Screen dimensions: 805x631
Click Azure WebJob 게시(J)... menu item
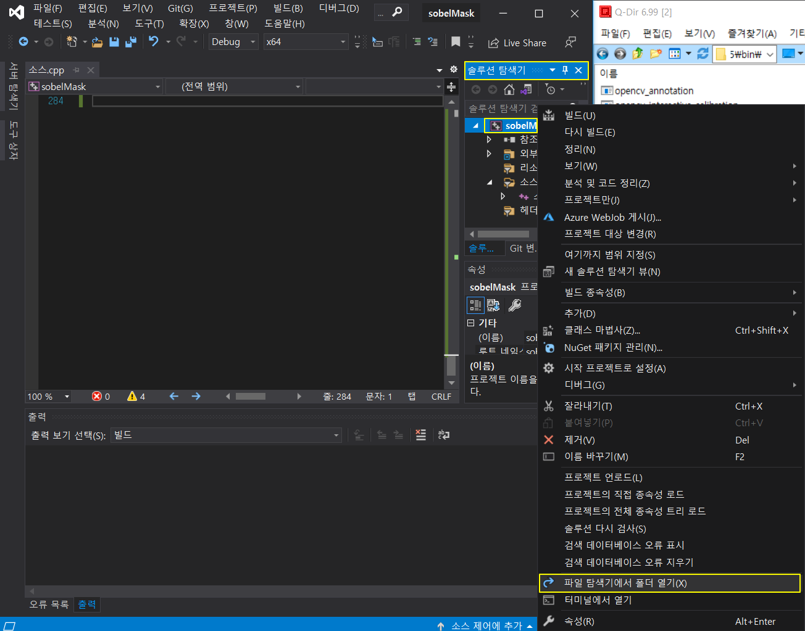(x=671, y=217)
